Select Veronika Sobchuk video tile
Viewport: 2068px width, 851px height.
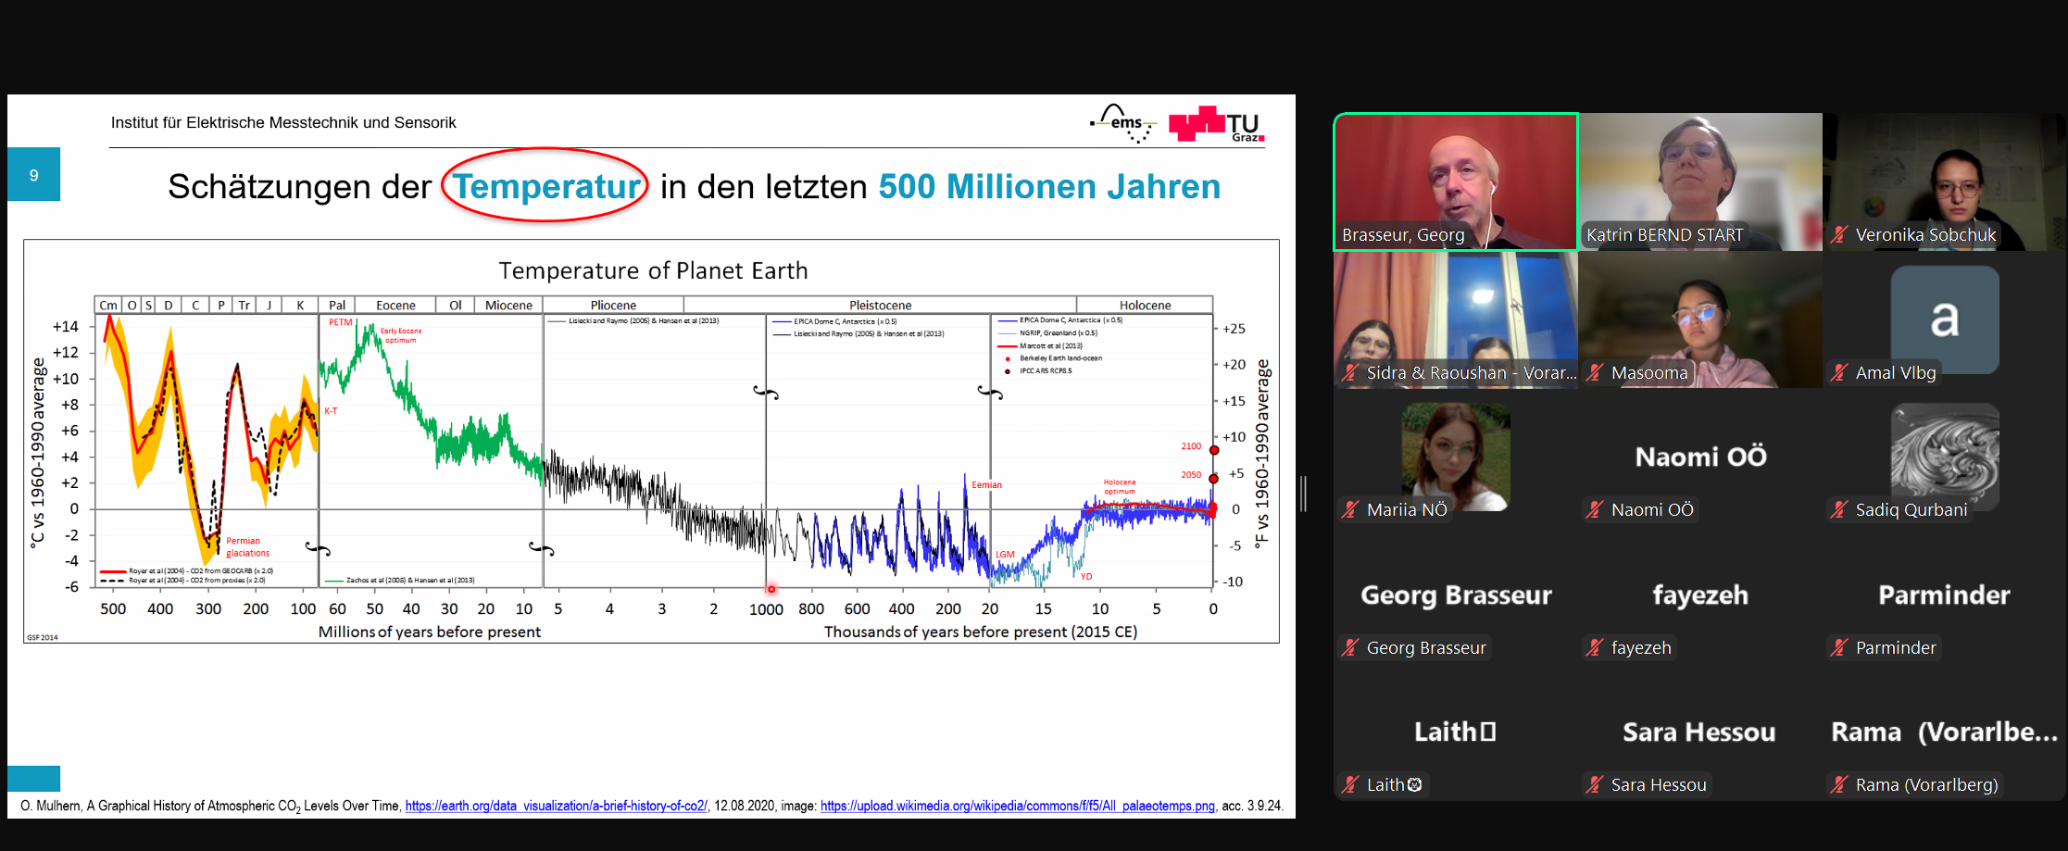(x=1945, y=181)
